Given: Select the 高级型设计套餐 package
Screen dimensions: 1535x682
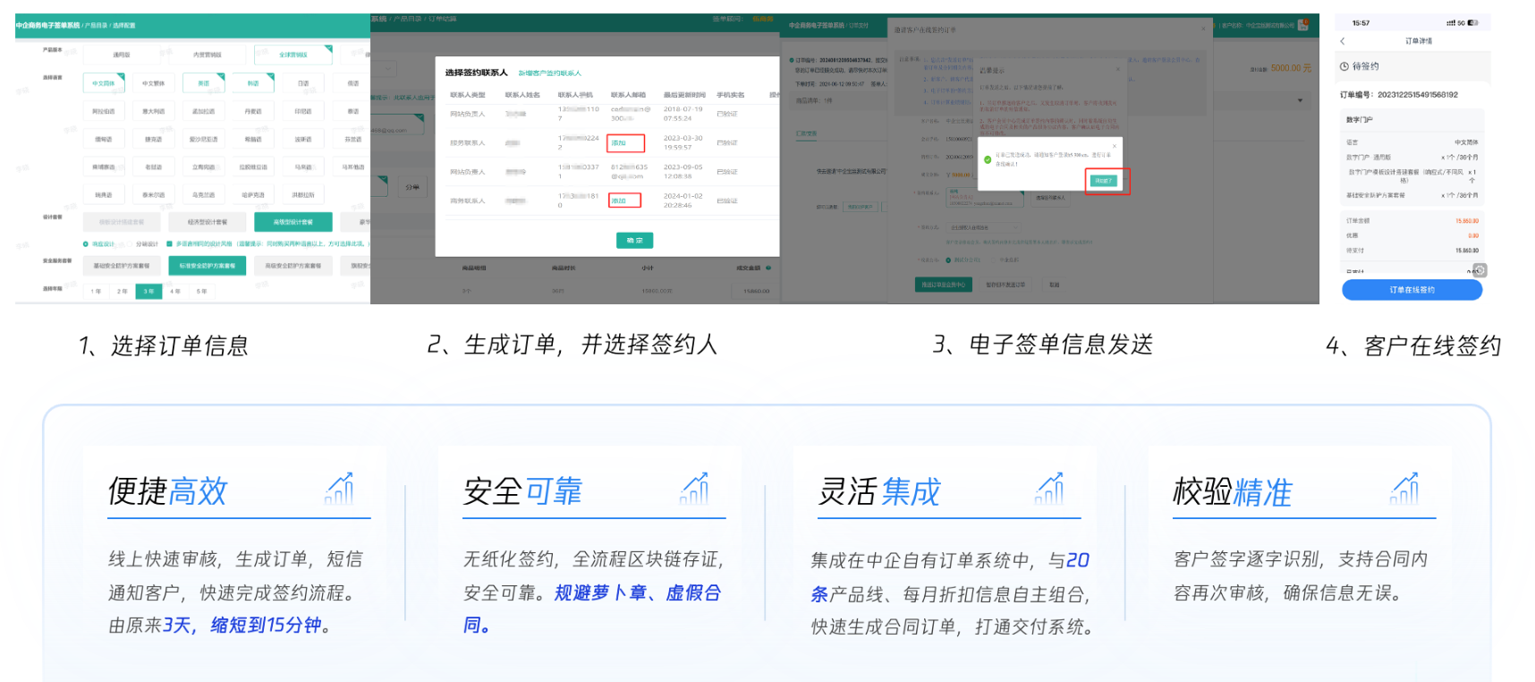Looking at the screenshot, I should coord(293,222).
